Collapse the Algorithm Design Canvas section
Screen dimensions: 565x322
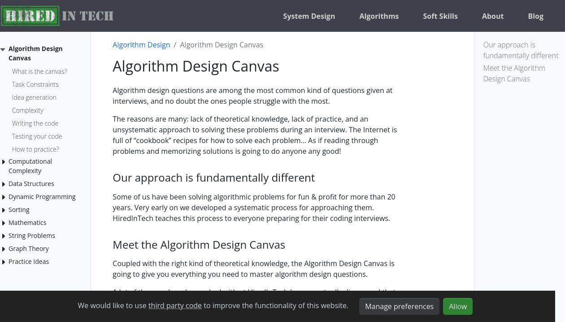pyautogui.click(x=3, y=49)
